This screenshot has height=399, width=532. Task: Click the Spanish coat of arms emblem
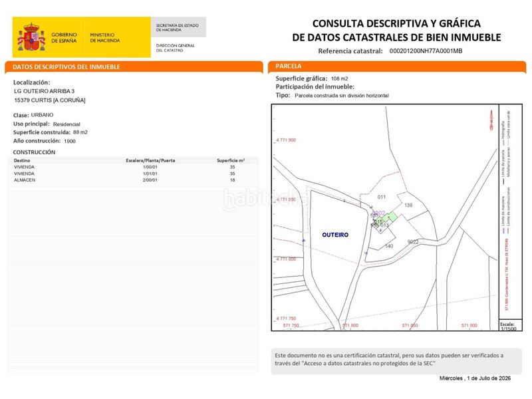[31, 37]
